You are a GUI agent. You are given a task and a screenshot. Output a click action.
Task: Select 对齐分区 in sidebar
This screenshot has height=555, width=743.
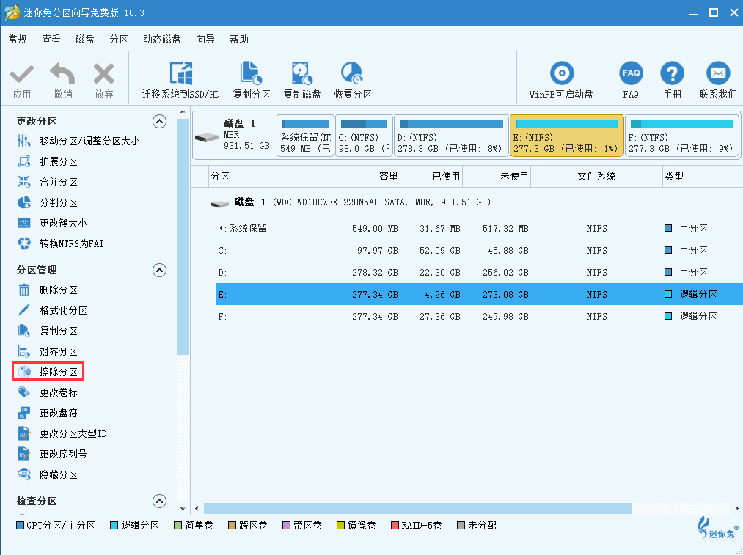(x=48, y=351)
